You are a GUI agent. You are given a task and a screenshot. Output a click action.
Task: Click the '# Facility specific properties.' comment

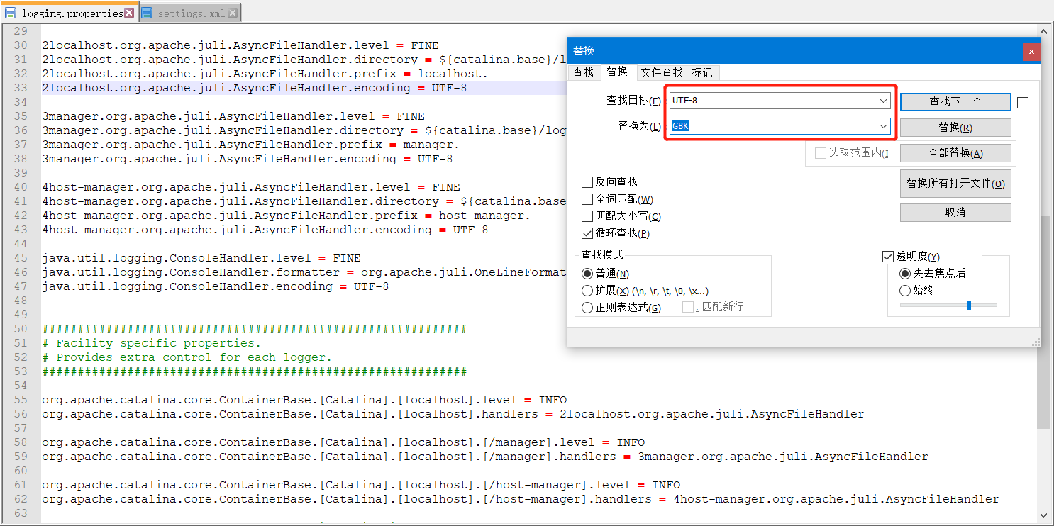tap(151, 343)
